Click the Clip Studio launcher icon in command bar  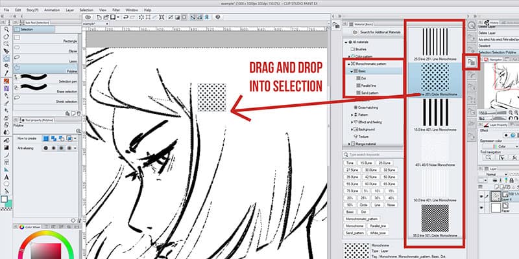pyautogui.click(x=88, y=17)
